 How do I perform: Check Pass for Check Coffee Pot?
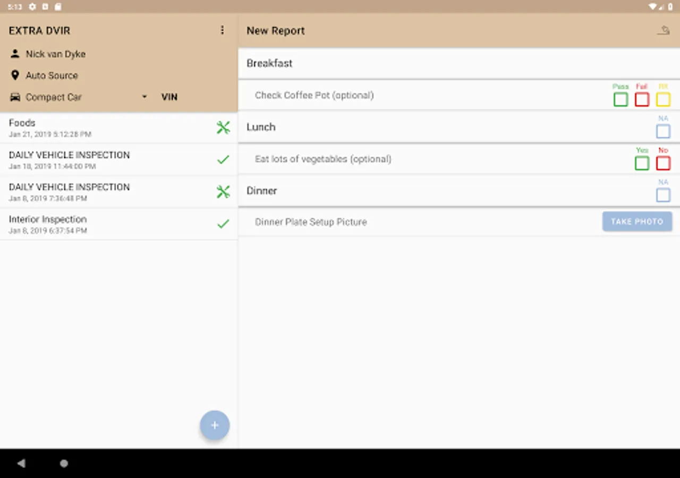tap(620, 99)
